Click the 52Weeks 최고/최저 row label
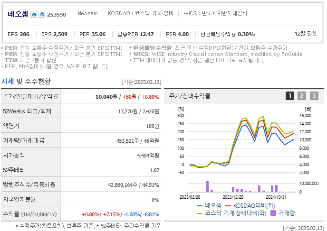The image size is (327, 231). (27, 111)
